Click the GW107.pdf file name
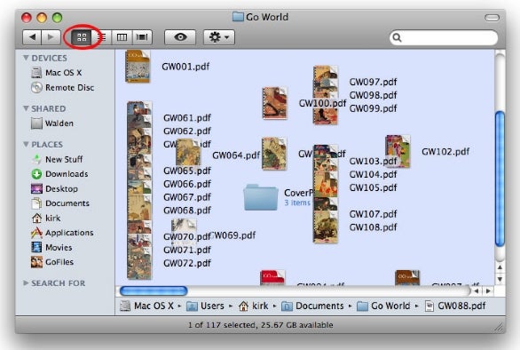 pyautogui.click(x=373, y=214)
